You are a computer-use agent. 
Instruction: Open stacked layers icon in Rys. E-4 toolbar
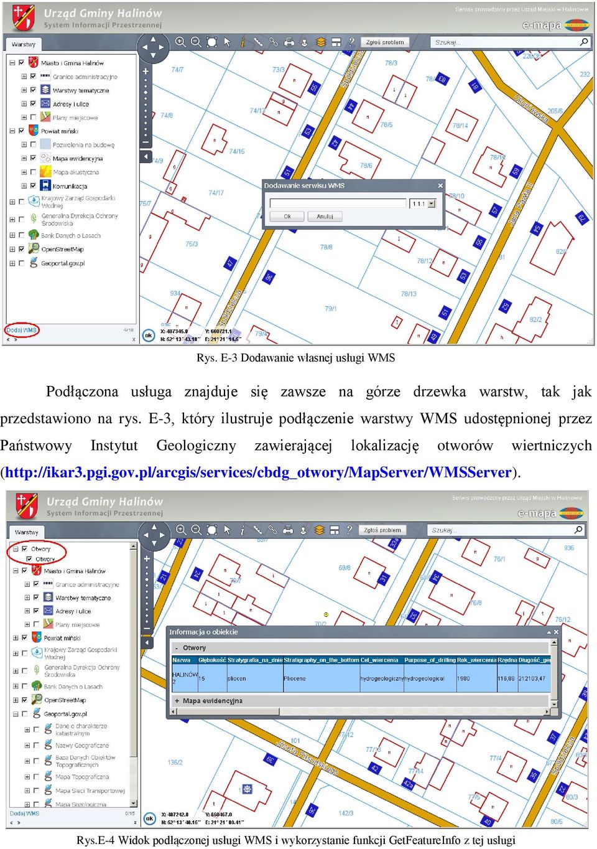[x=319, y=530]
